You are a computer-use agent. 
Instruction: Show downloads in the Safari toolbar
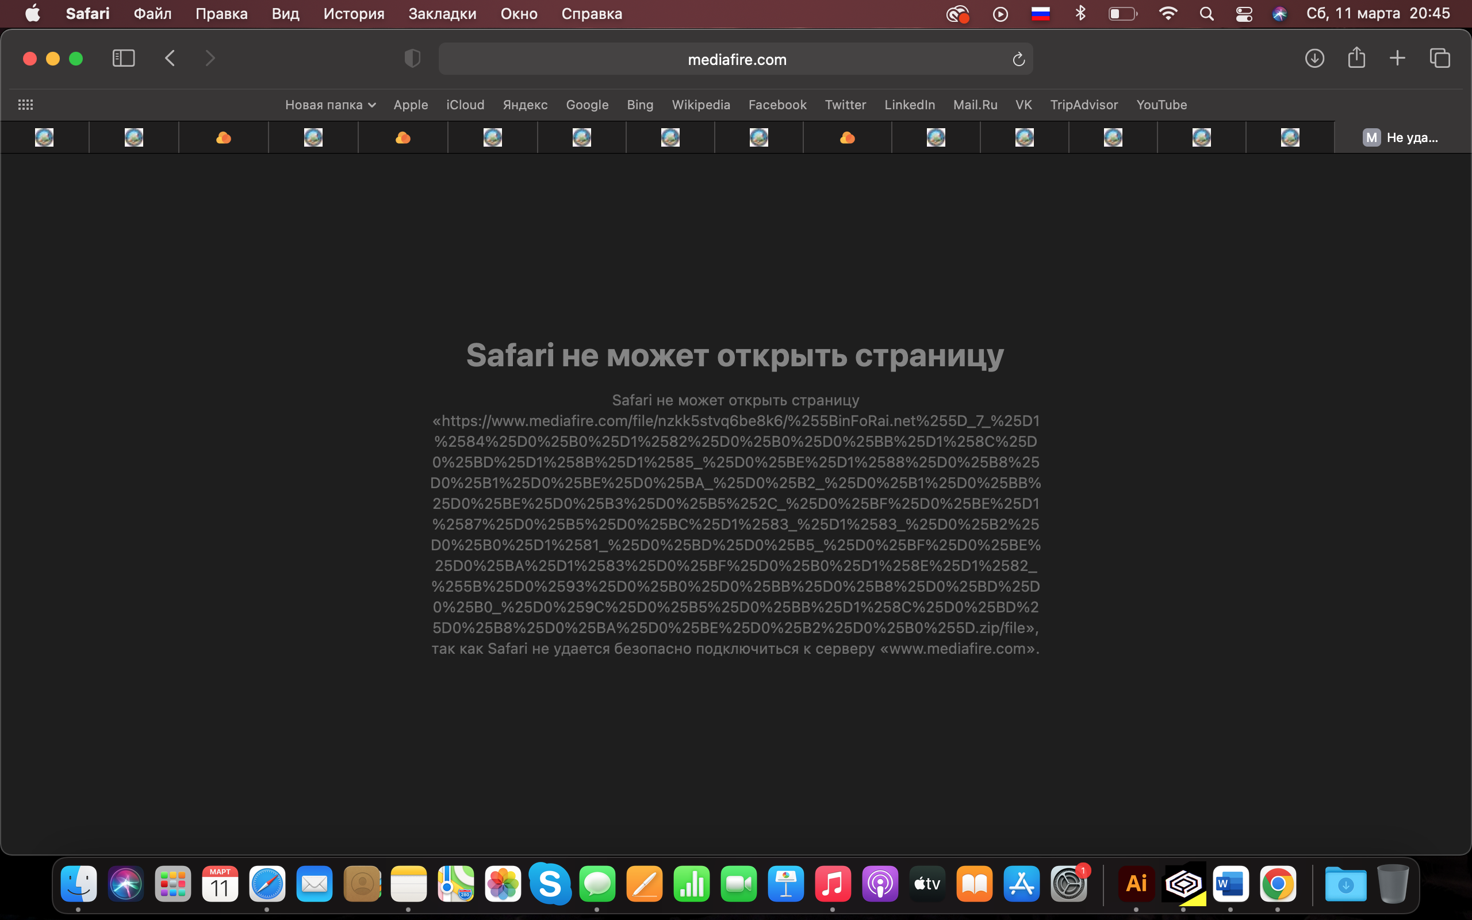(1314, 59)
